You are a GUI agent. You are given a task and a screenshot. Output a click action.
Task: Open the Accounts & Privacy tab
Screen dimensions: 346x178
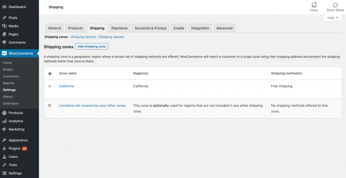[150, 28]
